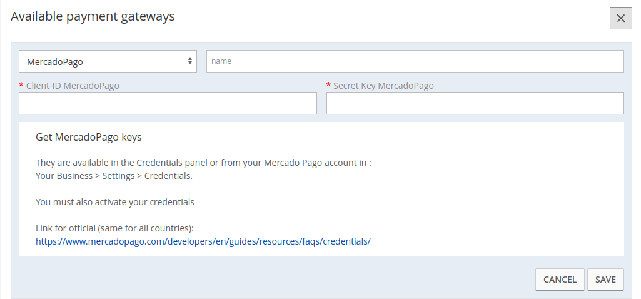This screenshot has height=299, width=641.
Task: Click the red asterisk beside Client-ID
Action: pos(21,85)
